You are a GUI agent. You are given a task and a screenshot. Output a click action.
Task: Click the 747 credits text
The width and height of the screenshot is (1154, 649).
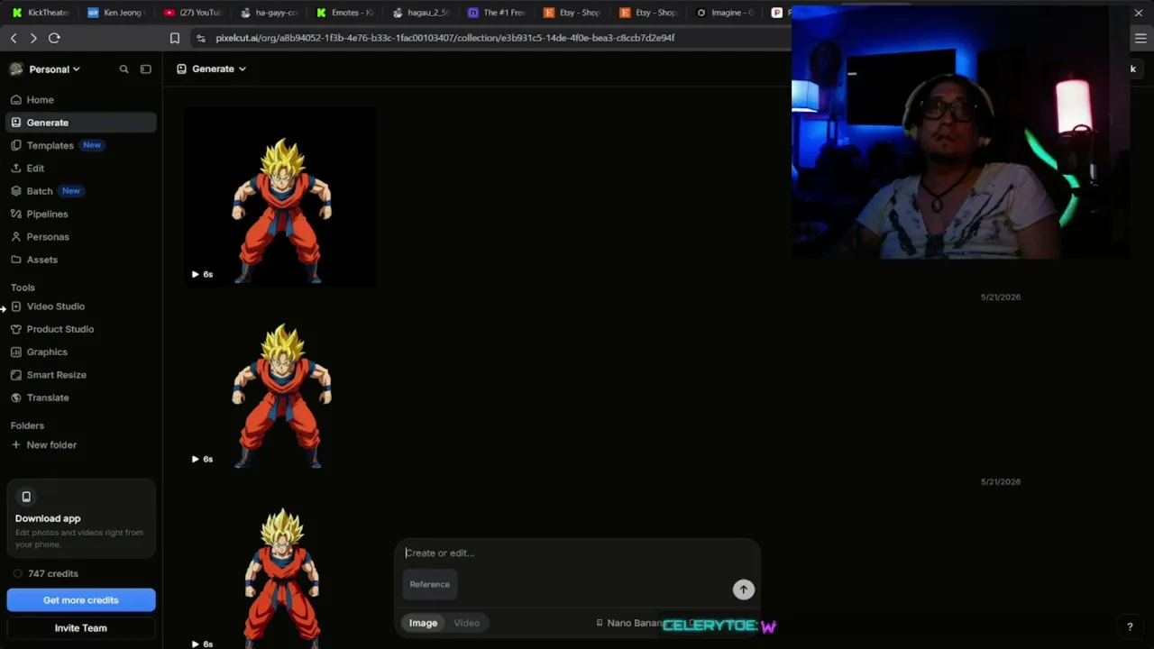tap(53, 573)
